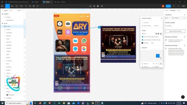Open the Assets tab
Image resolution: width=187 pixels, height=105 pixels.
pyautogui.click(x=11, y=10)
